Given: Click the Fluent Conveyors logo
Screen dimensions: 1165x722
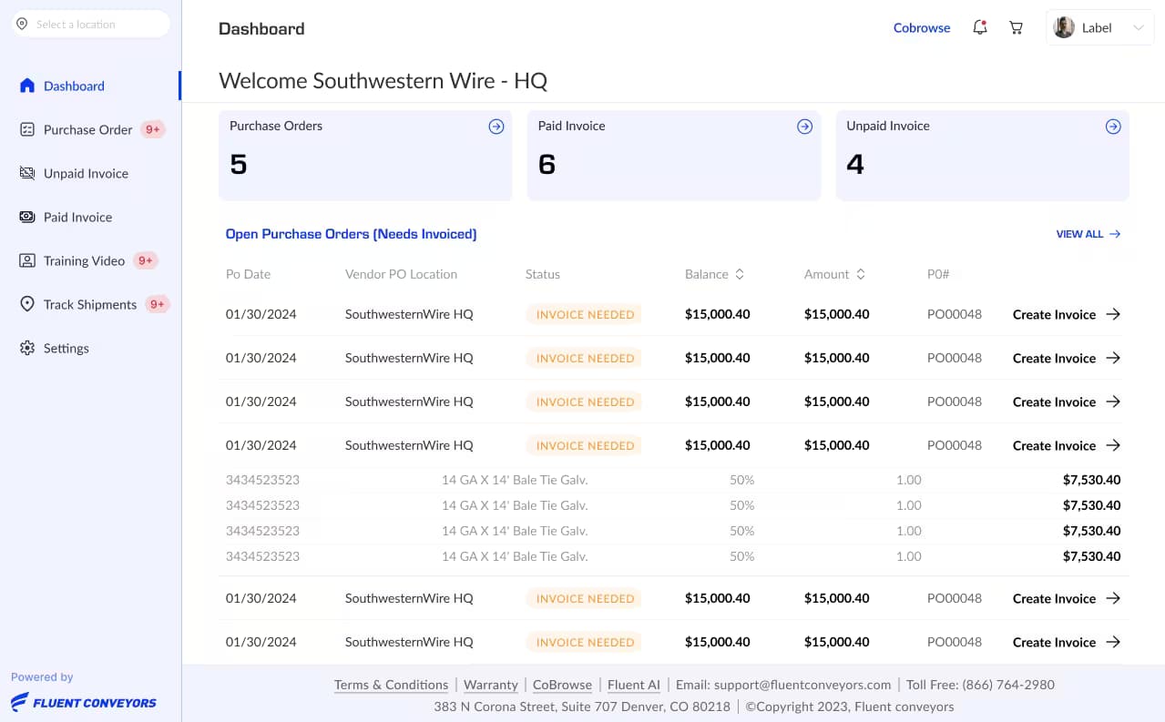Looking at the screenshot, I should tap(84, 702).
